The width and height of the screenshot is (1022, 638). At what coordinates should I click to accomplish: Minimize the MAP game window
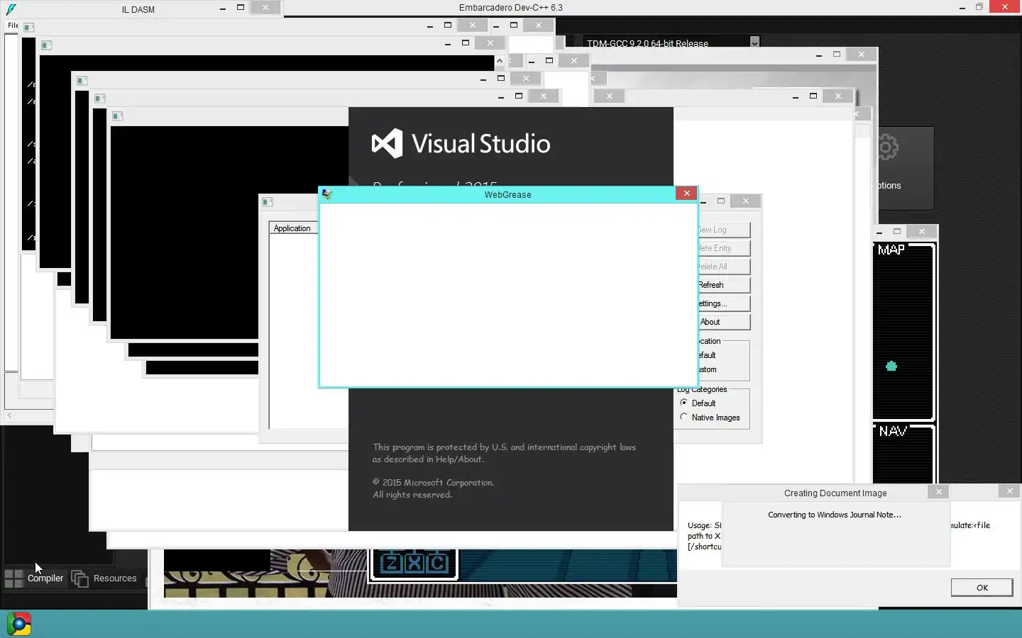coord(879,232)
